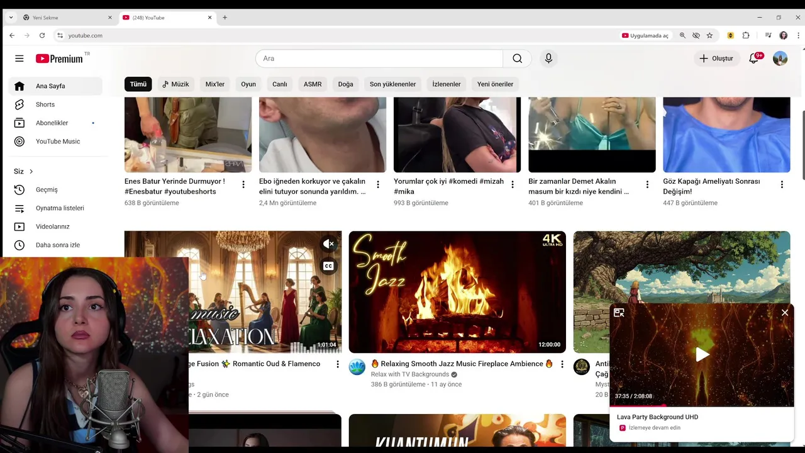Go back in browser

click(x=12, y=36)
